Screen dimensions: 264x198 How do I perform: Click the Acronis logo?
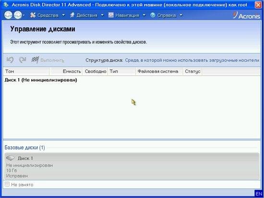pos(247,15)
